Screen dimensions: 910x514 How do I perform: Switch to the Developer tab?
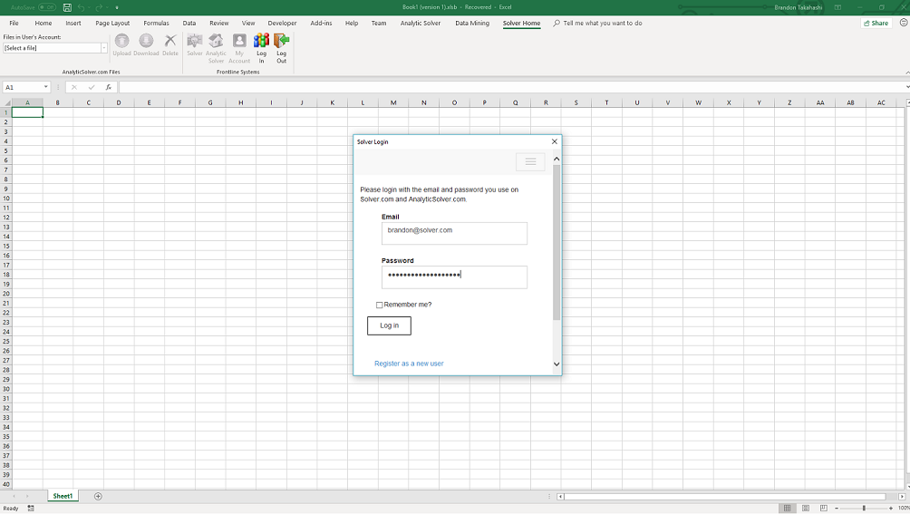[282, 24]
